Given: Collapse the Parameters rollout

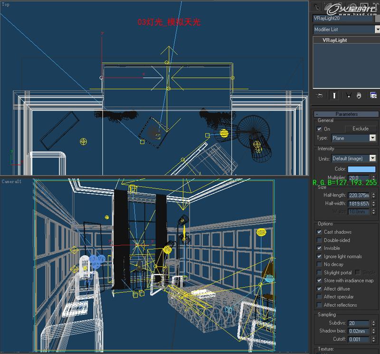Looking at the screenshot, I should click(346, 114).
